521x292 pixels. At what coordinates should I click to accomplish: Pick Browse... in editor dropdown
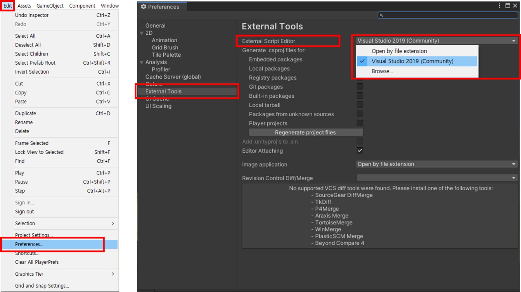pos(417,71)
